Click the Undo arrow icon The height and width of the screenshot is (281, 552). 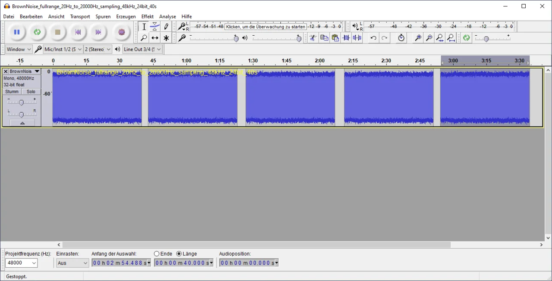point(373,38)
